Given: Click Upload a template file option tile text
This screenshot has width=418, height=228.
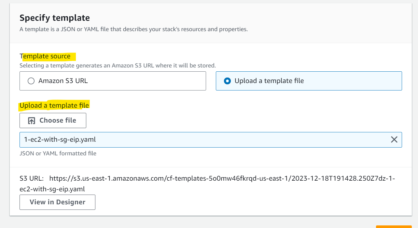Looking at the screenshot, I should pos(269,81).
